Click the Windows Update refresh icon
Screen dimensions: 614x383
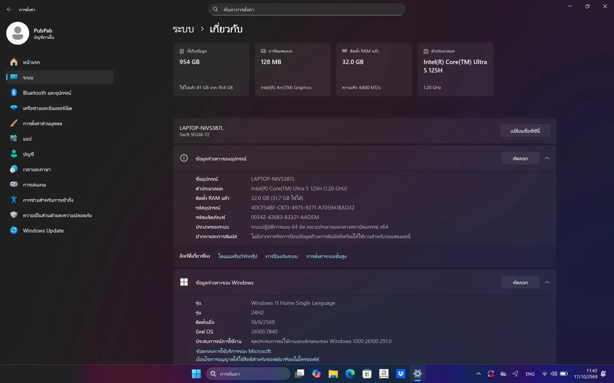[14, 231]
